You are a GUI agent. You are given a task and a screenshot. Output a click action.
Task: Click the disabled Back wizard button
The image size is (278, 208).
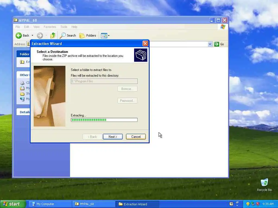click(92, 137)
